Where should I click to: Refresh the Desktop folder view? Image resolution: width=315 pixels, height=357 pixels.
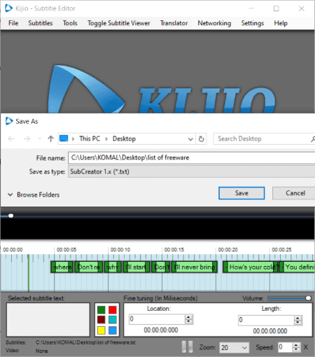coord(201,139)
